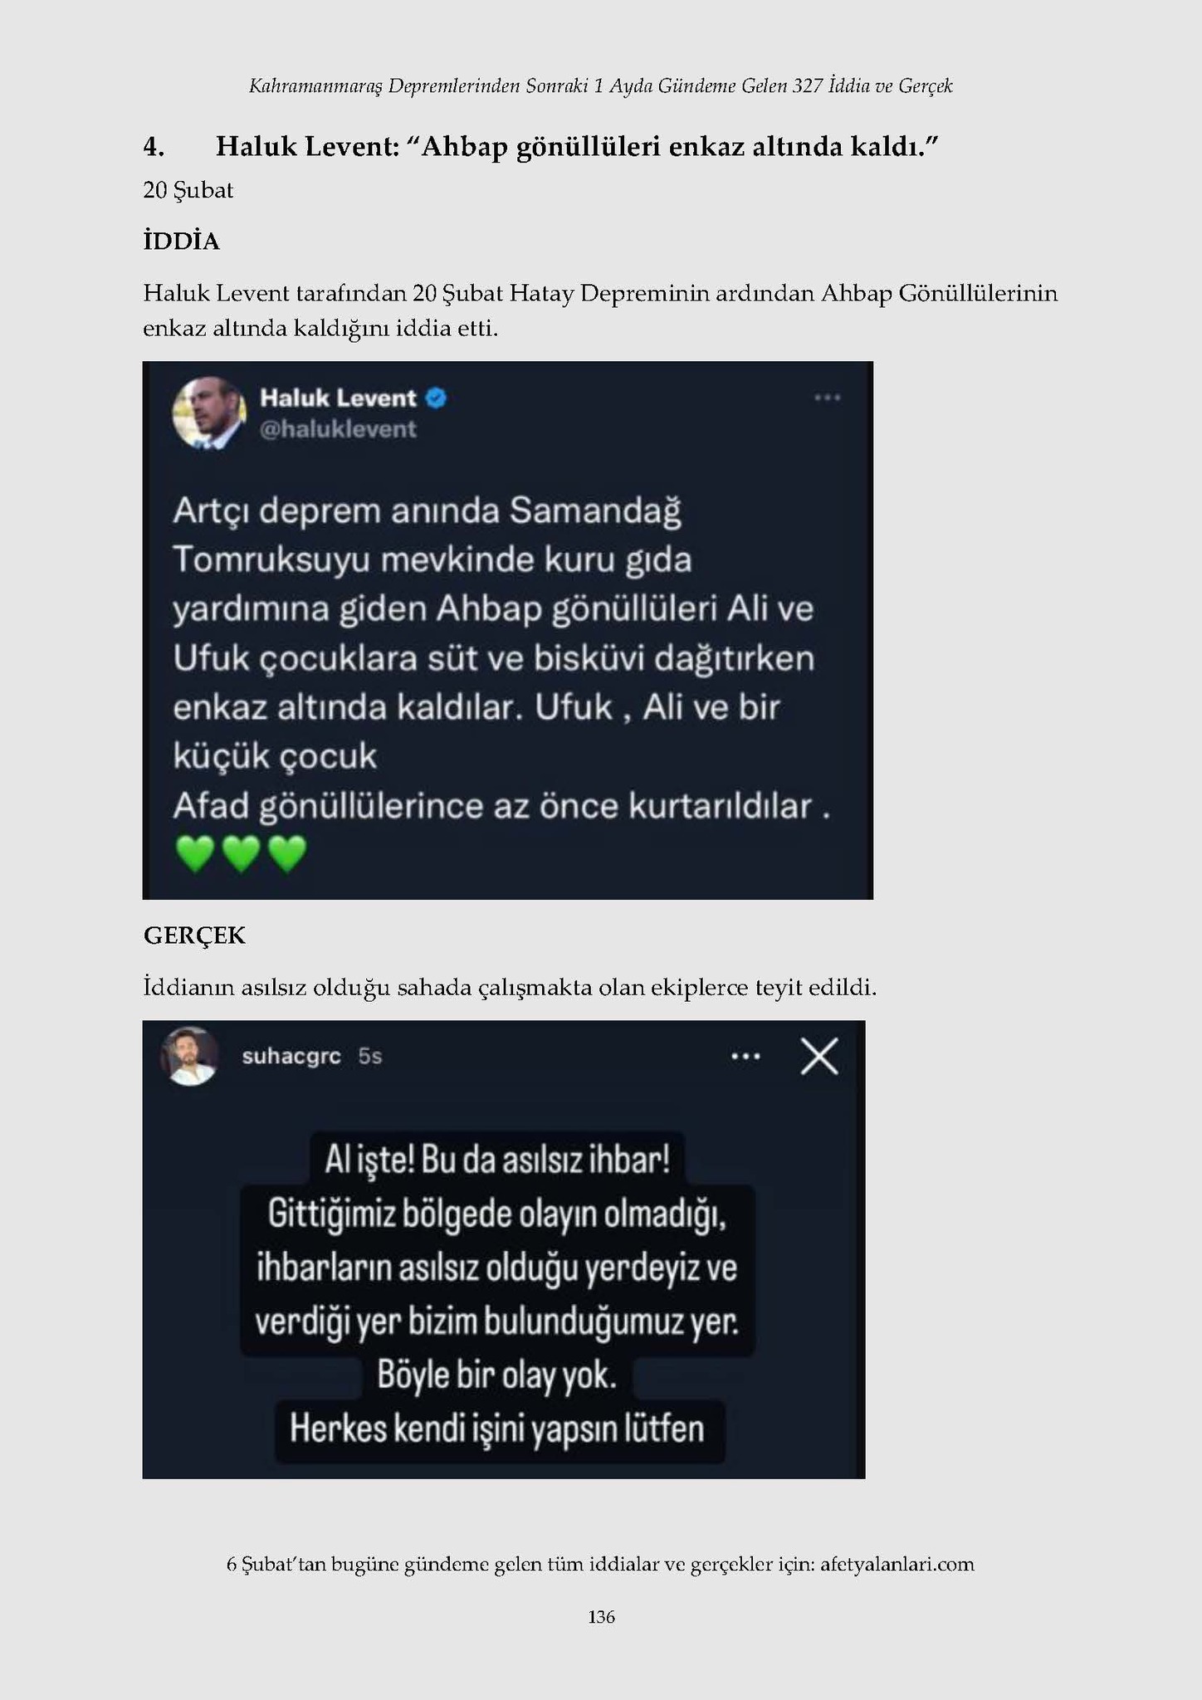Click the İDDİA section label
The height and width of the screenshot is (1700, 1202).
click(x=181, y=242)
